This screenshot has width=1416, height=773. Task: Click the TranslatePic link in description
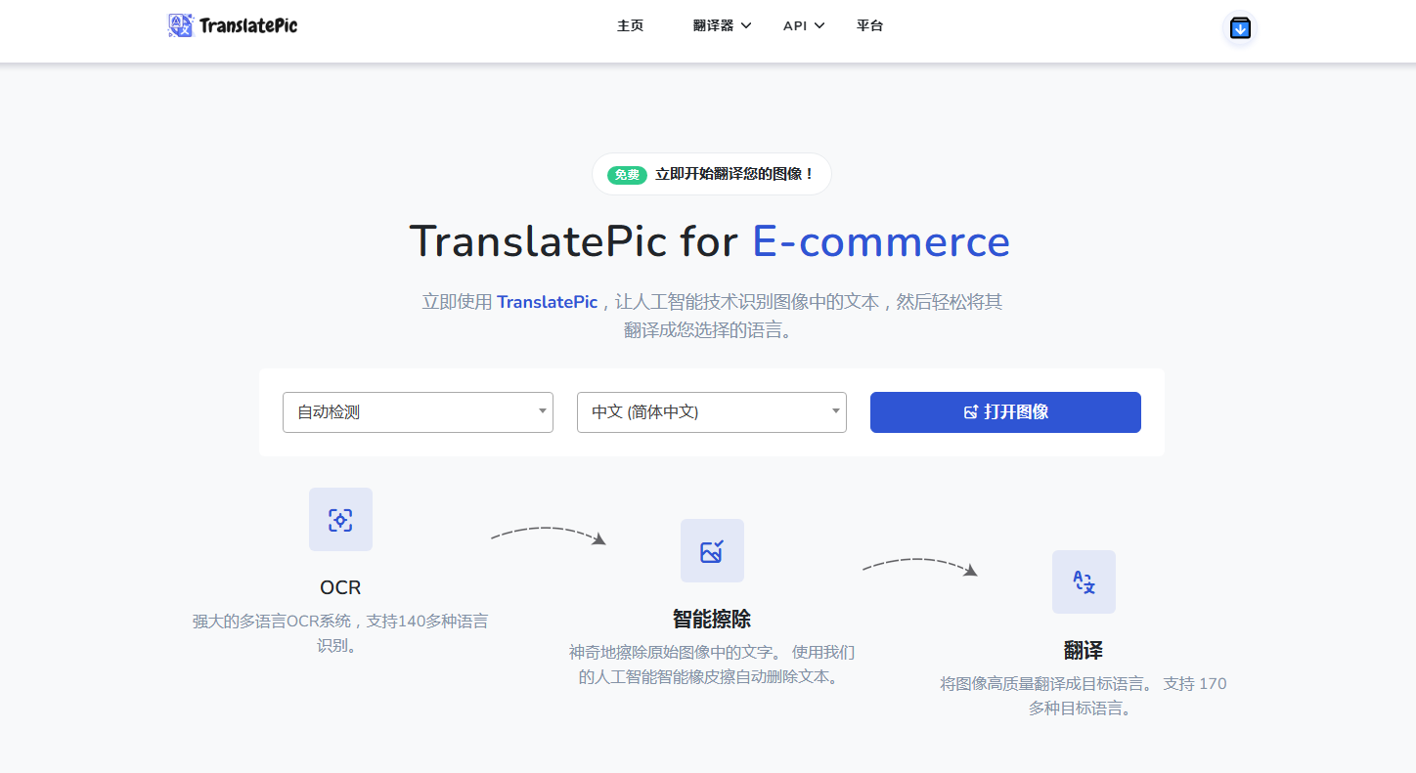point(547,302)
